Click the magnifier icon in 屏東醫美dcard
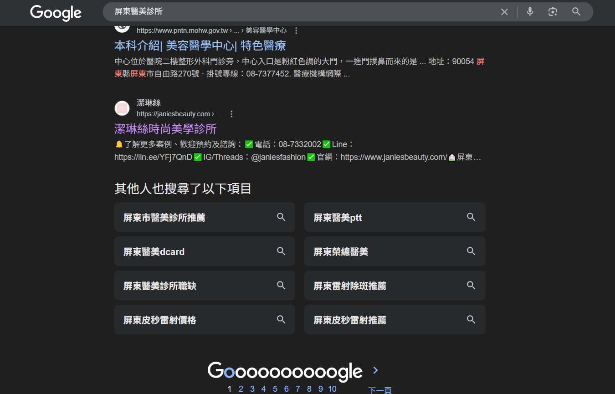This screenshot has height=394, width=615. click(281, 251)
